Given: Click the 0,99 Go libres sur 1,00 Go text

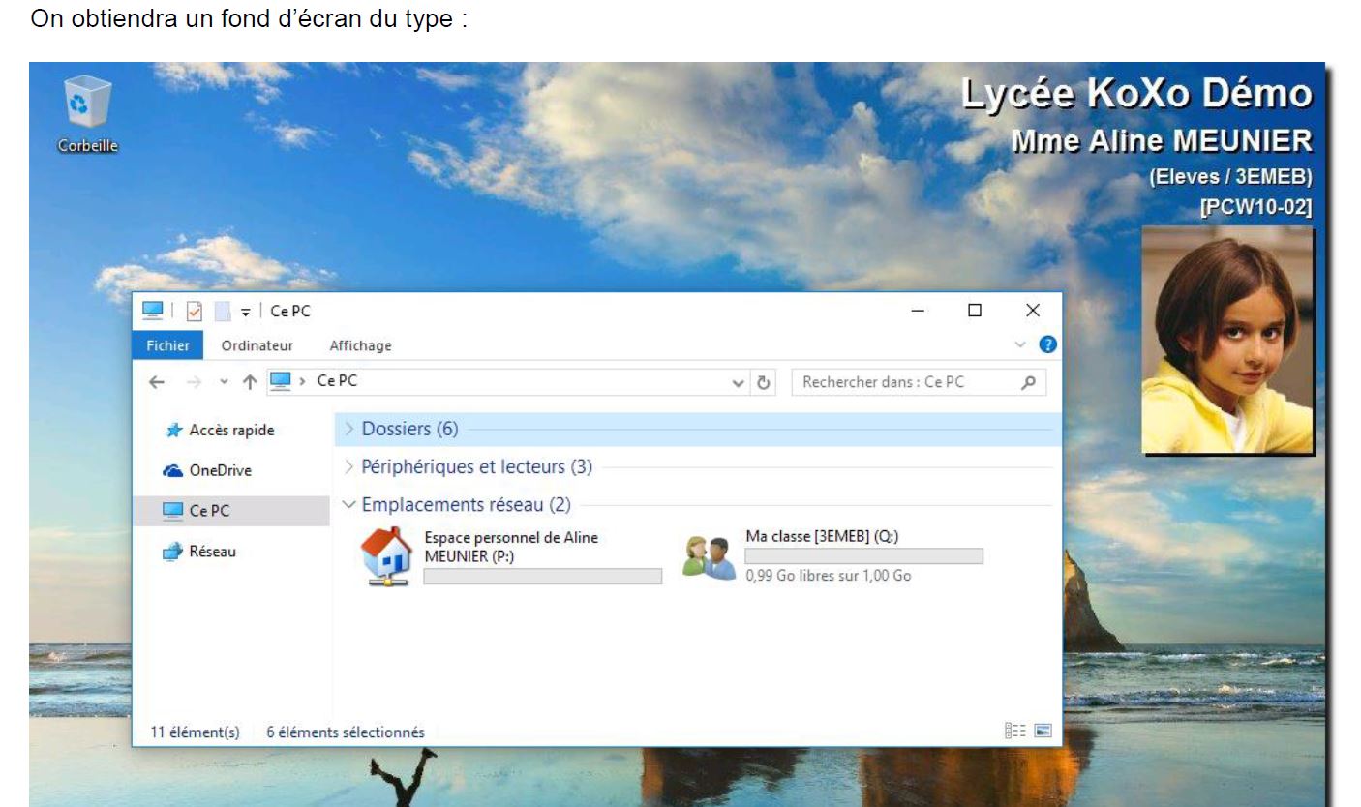Looking at the screenshot, I should pos(828,576).
